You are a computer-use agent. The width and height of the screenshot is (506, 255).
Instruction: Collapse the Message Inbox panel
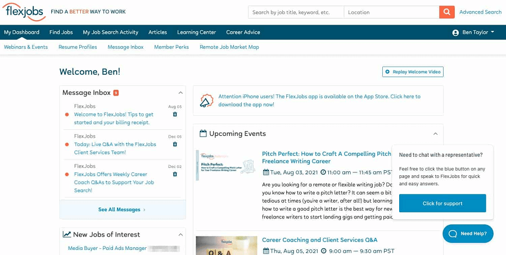point(180,93)
